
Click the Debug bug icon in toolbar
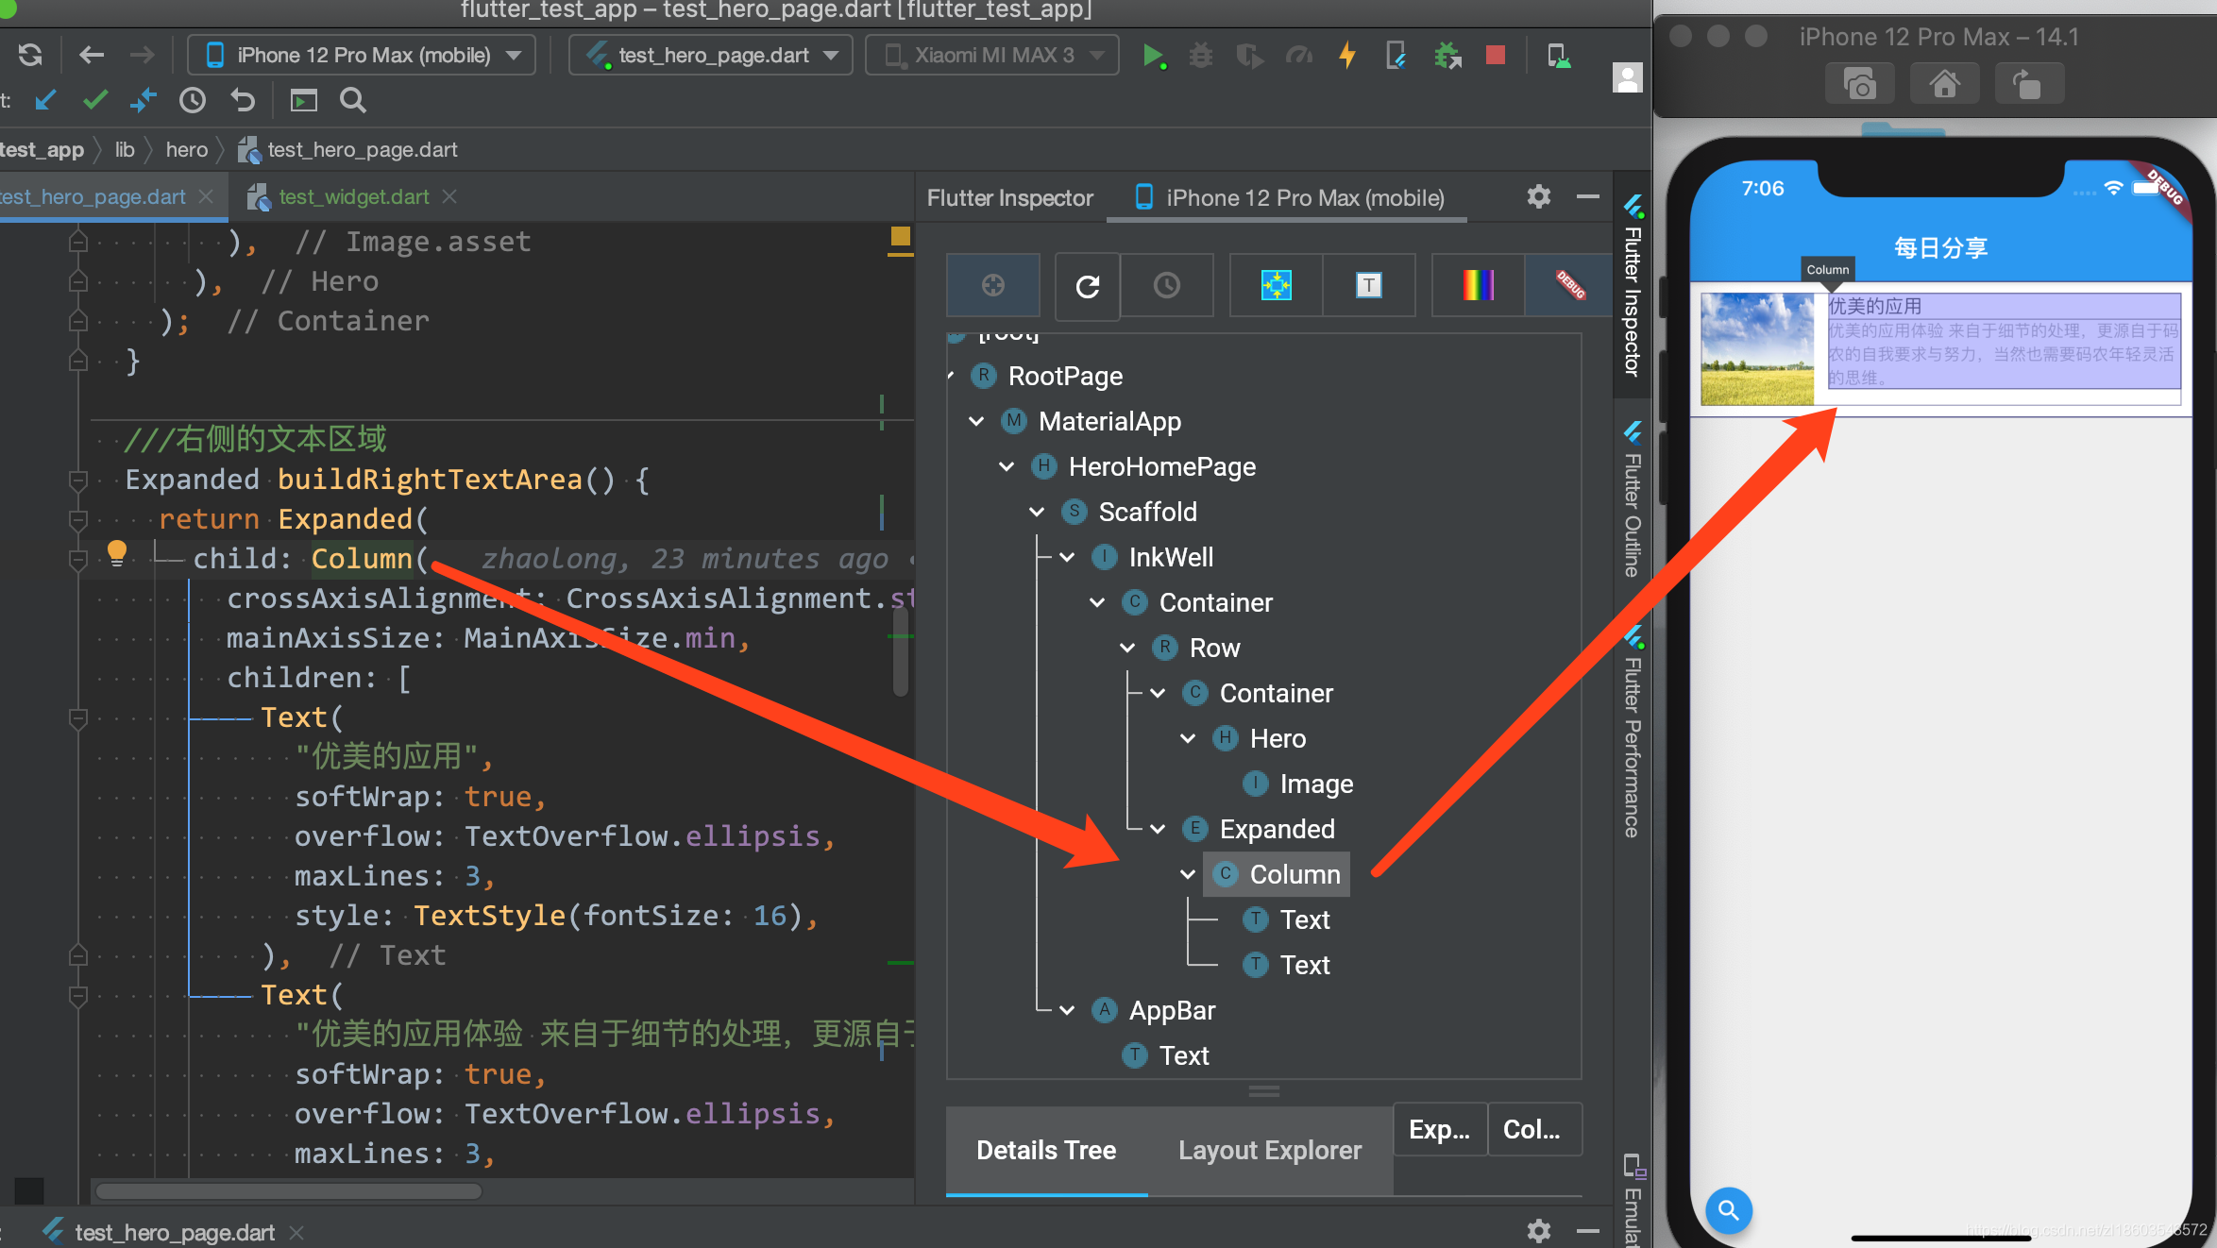pos(1201,56)
